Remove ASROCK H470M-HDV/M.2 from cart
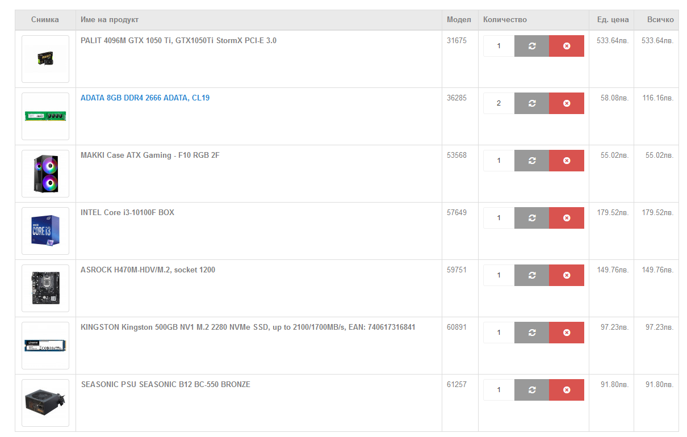 (567, 275)
